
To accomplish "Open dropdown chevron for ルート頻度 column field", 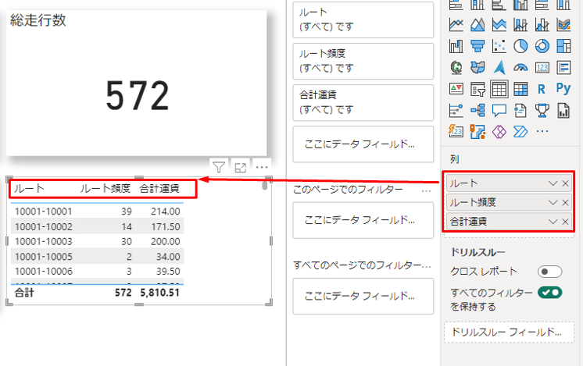I will click(553, 203).
